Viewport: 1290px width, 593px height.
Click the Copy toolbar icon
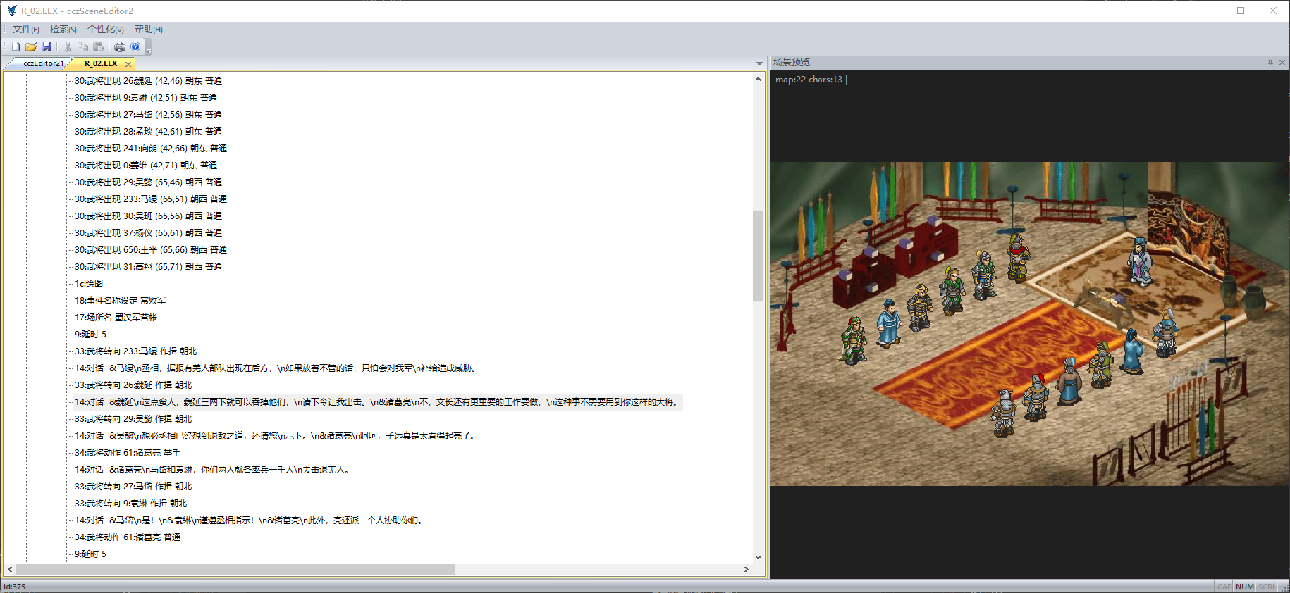click(83, 46)
